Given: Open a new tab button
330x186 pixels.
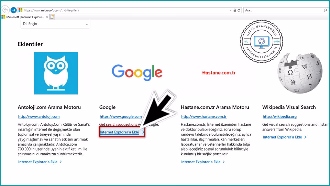Looking at the screenshot, I should 52,17.
